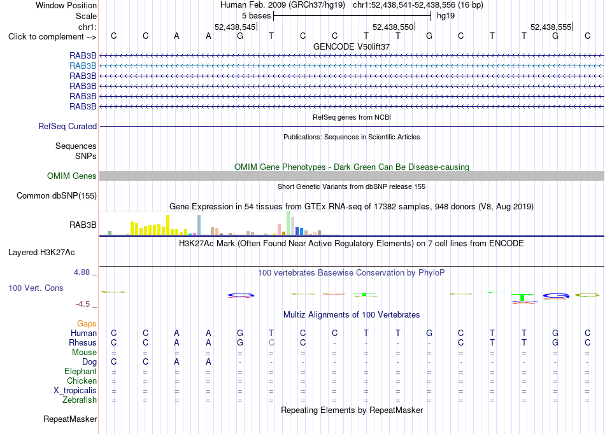Click the first C base in the sequence row

point(113,36)
